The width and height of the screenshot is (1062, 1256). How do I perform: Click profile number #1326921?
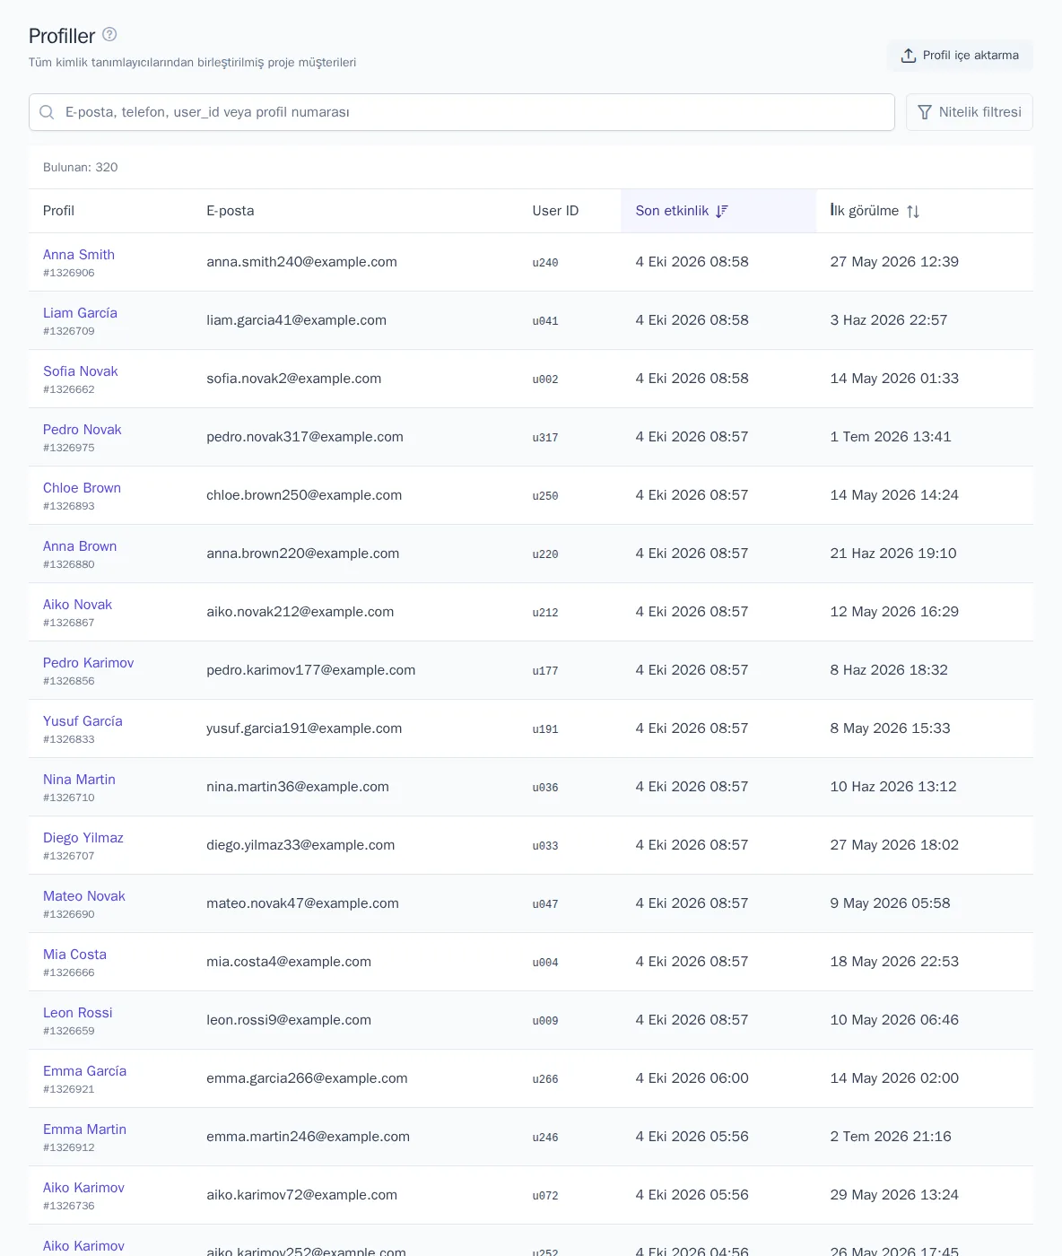pos(68,1089)
